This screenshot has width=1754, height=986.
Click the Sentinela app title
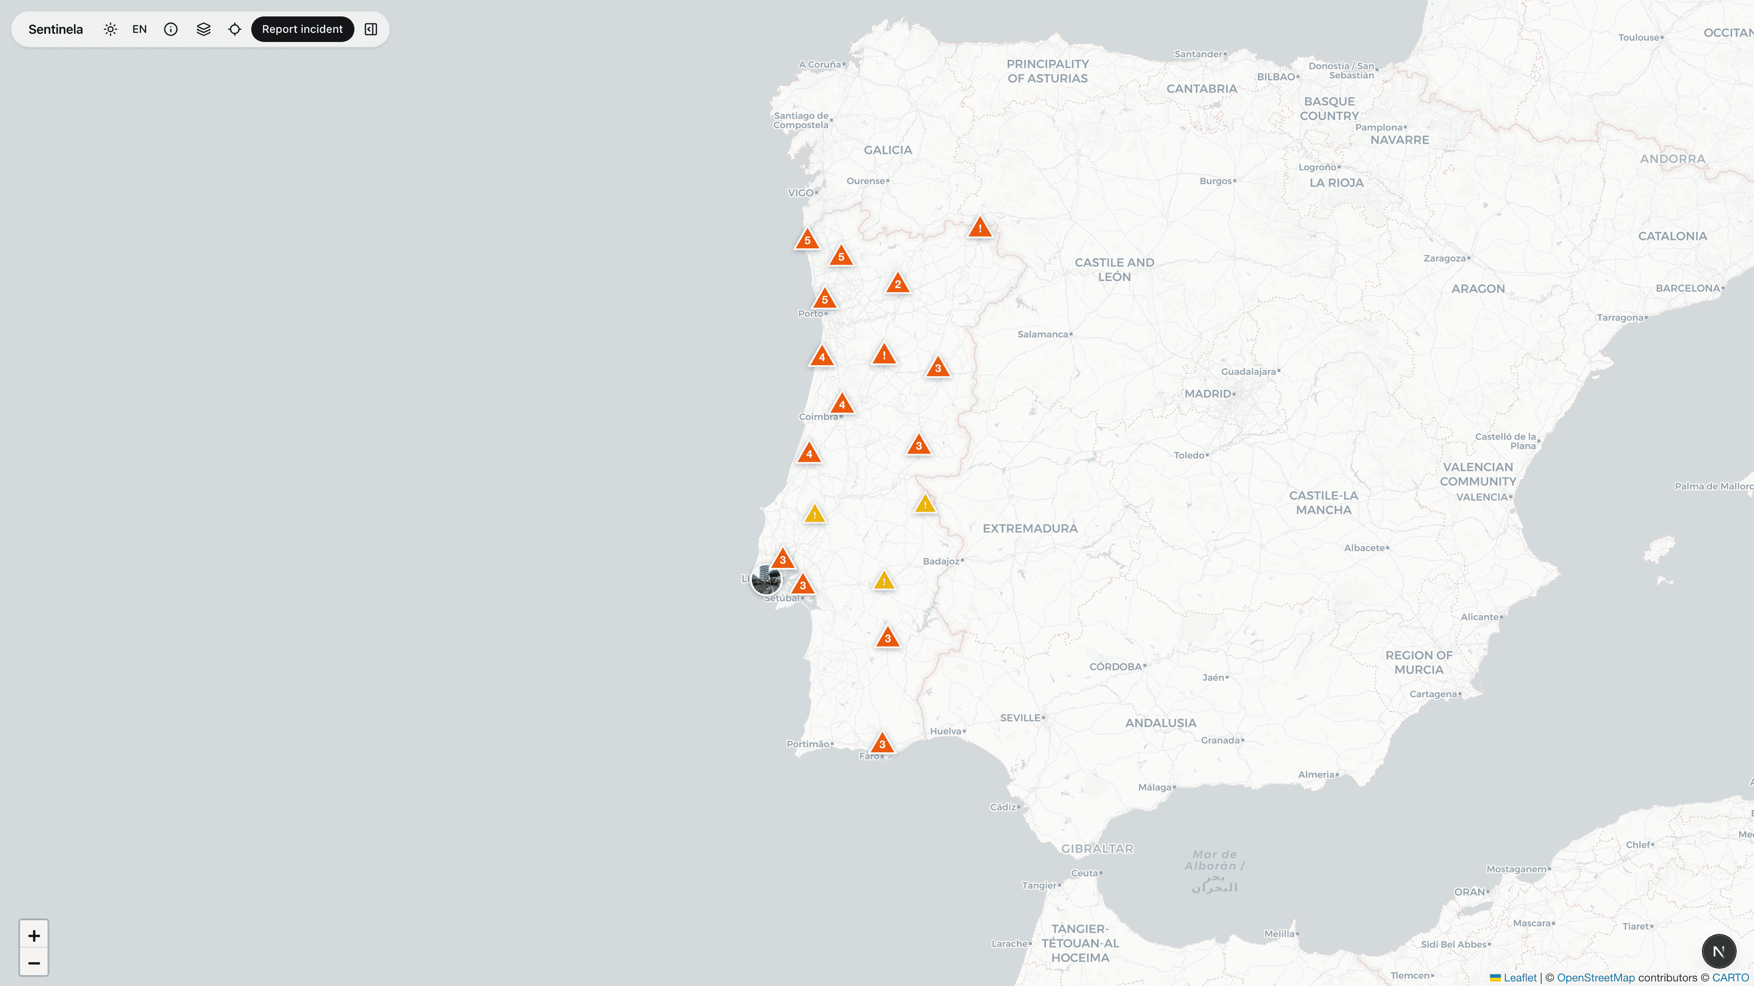(56, 29)
